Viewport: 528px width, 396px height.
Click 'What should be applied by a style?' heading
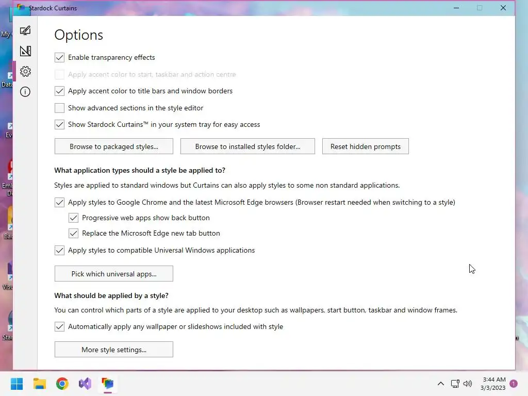pos(111,295)
